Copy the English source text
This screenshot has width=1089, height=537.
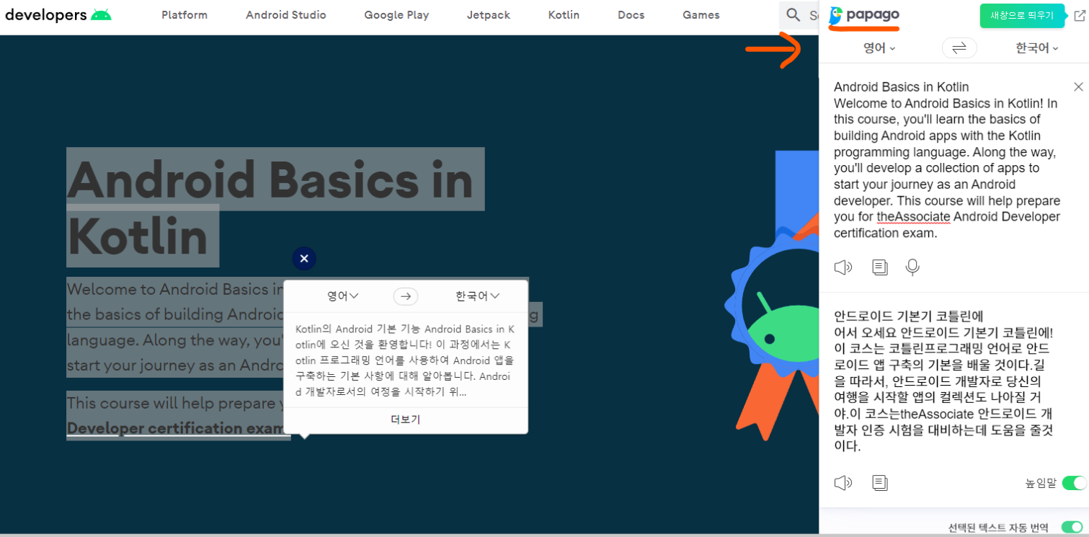879,267
